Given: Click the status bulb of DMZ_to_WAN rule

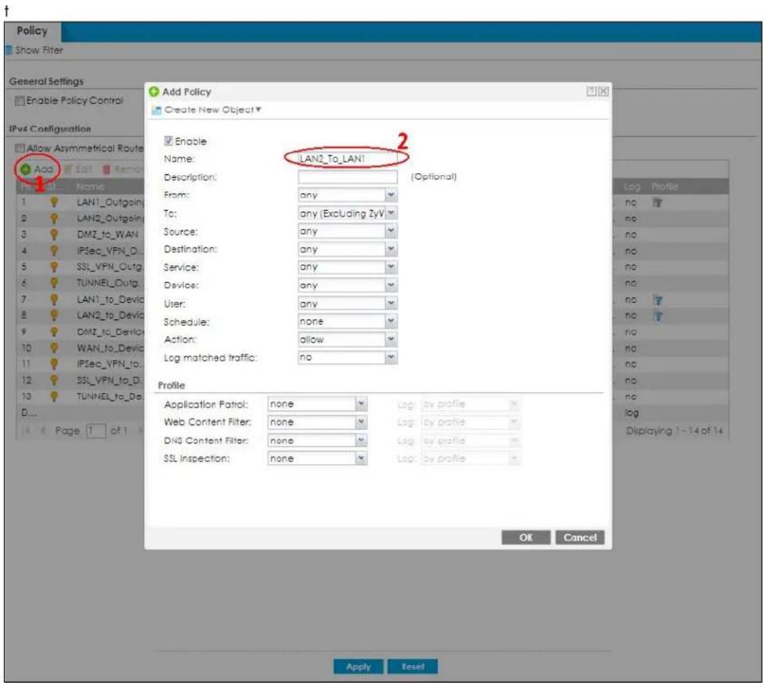Looking at the screenshot, I should [x=53, y=234].
